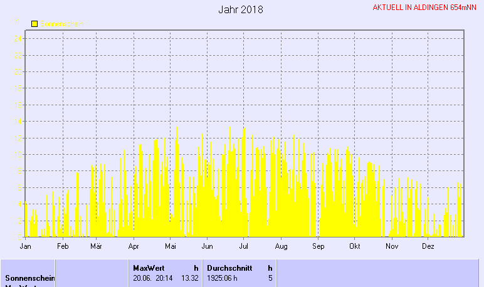This screenshot has width=484, height=287.
Task: Select the Dez label on the x-axis
Action: point(428,247)
